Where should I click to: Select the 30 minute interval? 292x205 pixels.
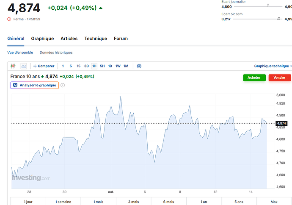pyautogui.click(x=86, y=66)
